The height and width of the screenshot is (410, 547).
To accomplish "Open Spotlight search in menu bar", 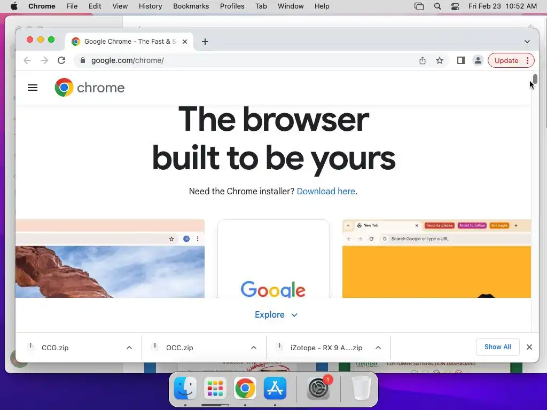I will (437, 6).
